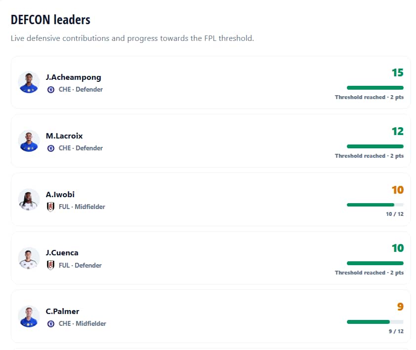
Task: Click M.Lacroix's player photo
Action: click(29, 141)
